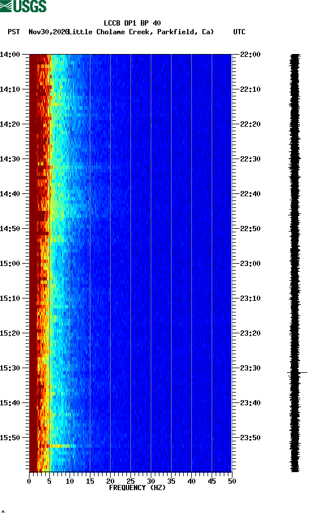This screenshot has width=320, height=518.
Task: Click the 23:50 UTC time label
Action: point(250,438)
